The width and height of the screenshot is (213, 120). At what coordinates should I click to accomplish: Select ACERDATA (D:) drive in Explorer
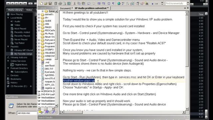[x=48, y=91]
